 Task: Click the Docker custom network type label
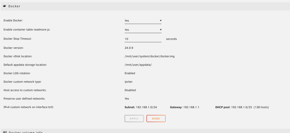[x=23, y=82]
